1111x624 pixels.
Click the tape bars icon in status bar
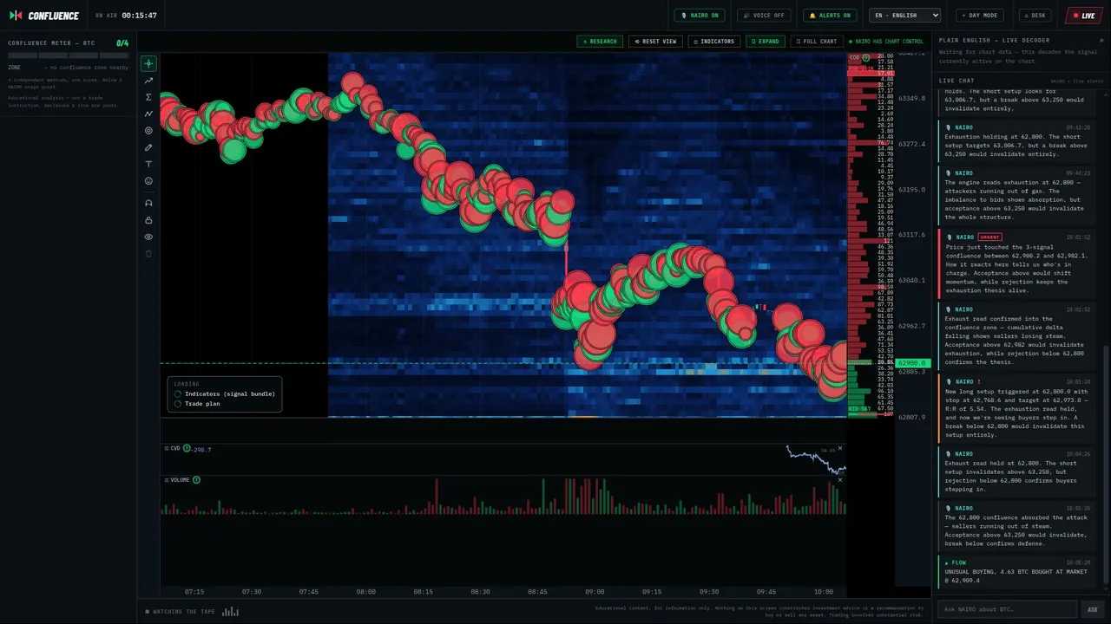click(x=230, y=611)
